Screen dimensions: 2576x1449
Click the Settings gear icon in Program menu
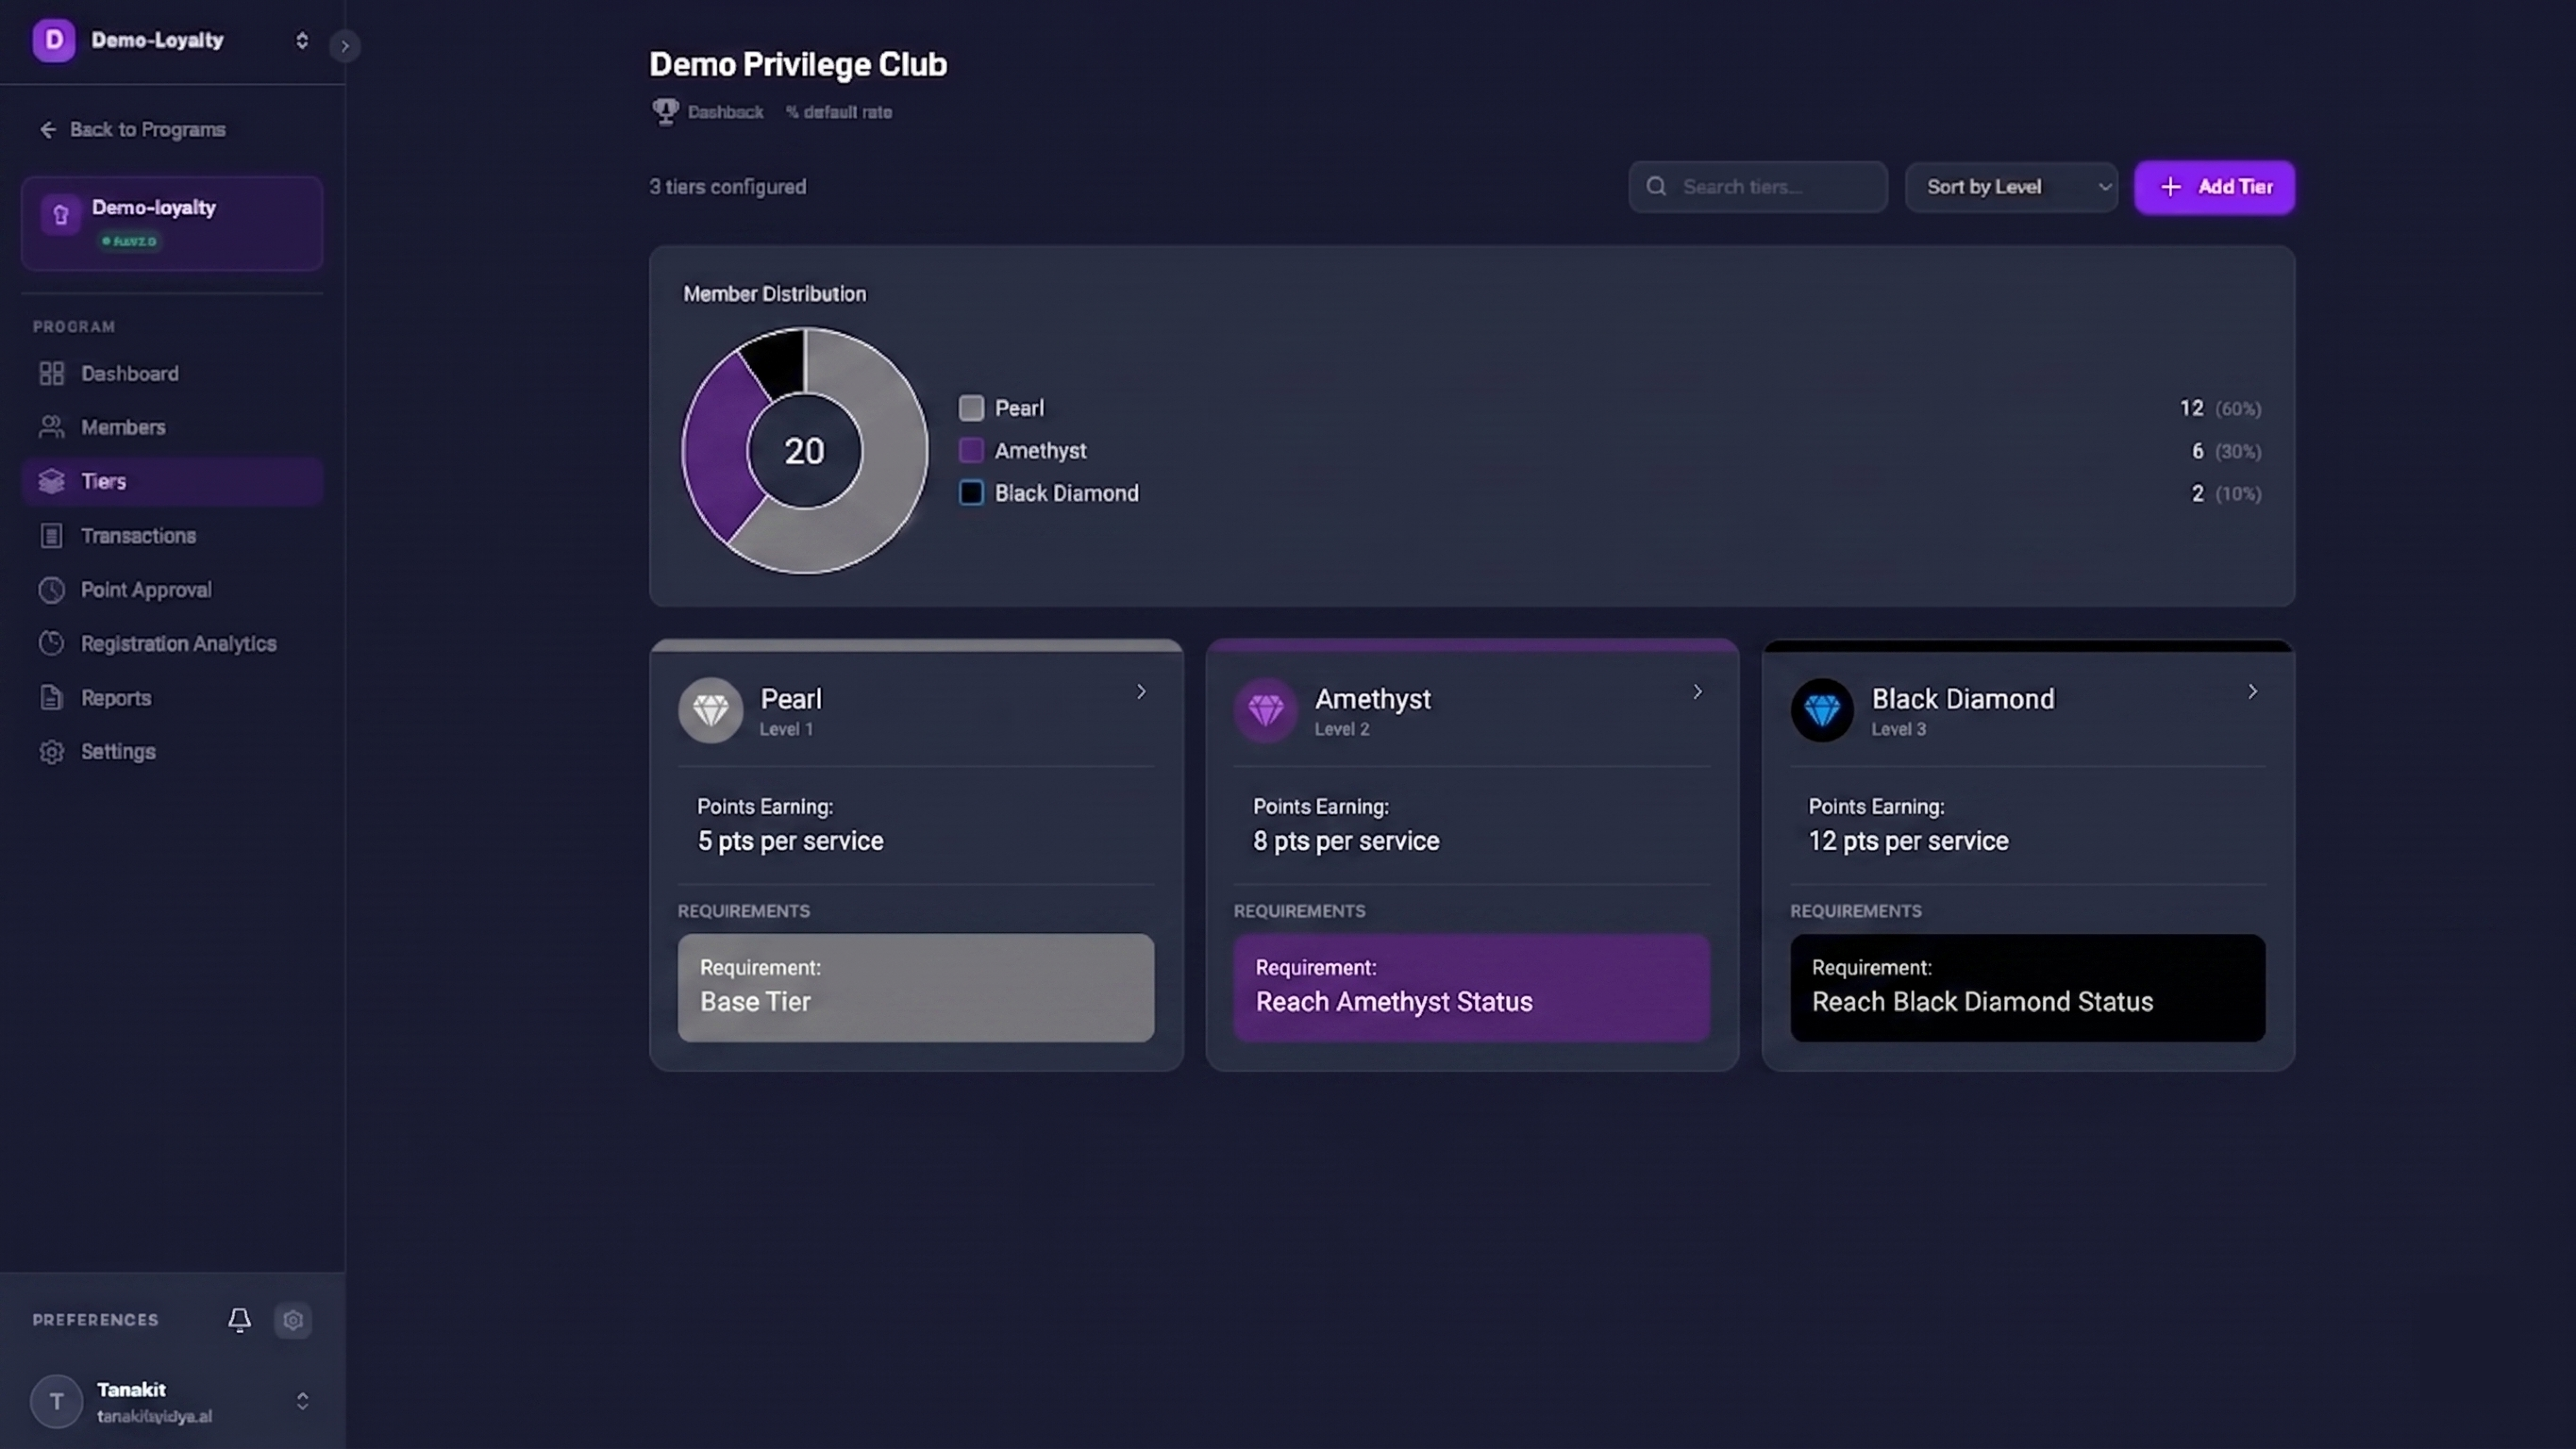[x=51, y=752]
